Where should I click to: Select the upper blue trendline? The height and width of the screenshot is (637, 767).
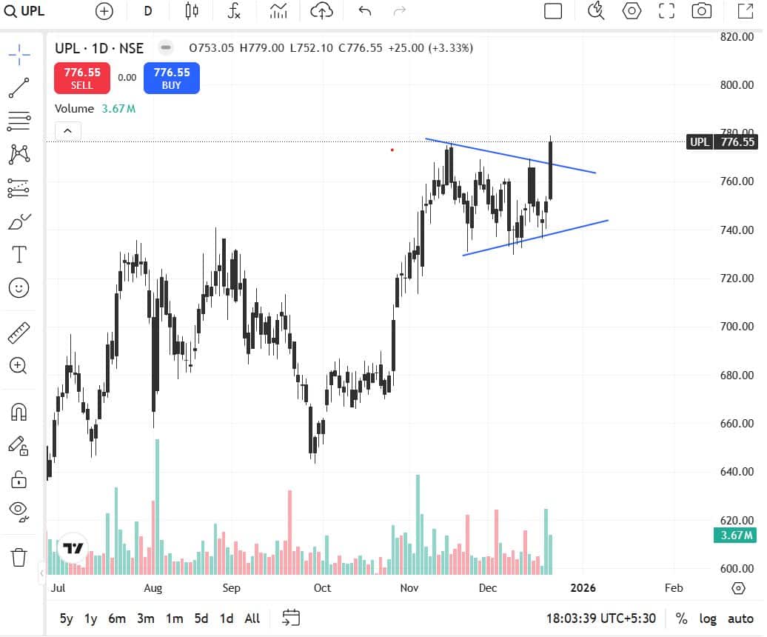tap(511, 156)
